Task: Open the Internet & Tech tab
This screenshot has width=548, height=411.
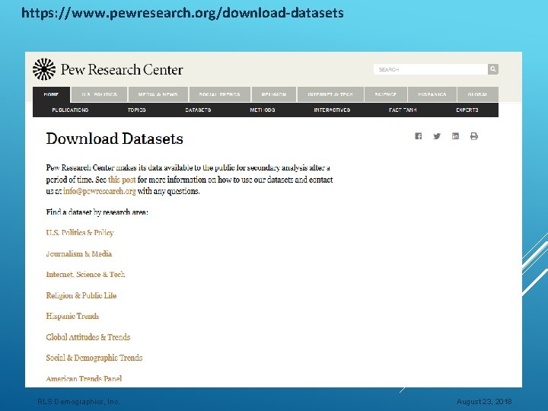Action: coord(330,94)
